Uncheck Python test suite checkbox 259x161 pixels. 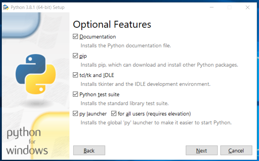click(x=75, y=94)
